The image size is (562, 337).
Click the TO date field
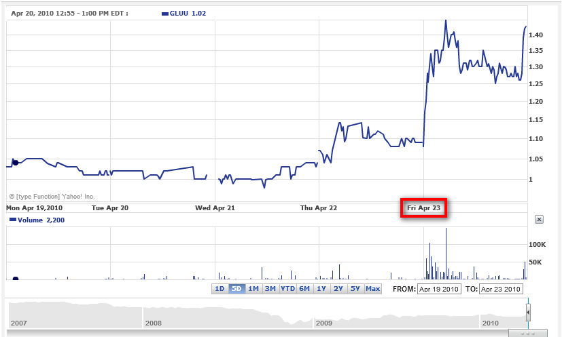pos(501,289)
